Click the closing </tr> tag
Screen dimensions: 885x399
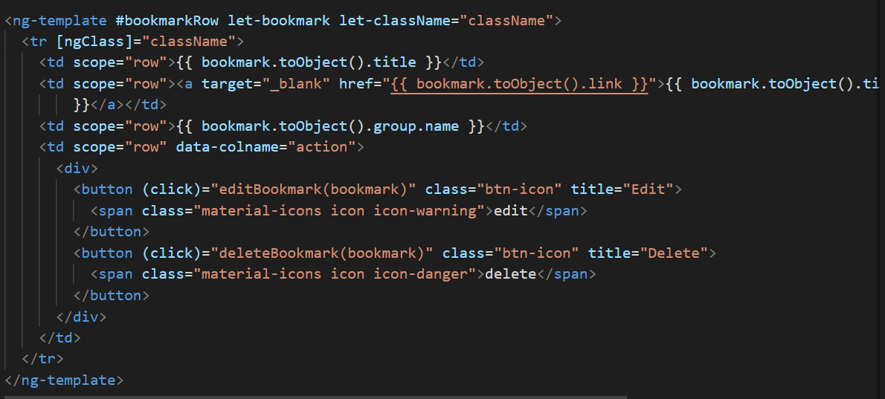point(43,359)
